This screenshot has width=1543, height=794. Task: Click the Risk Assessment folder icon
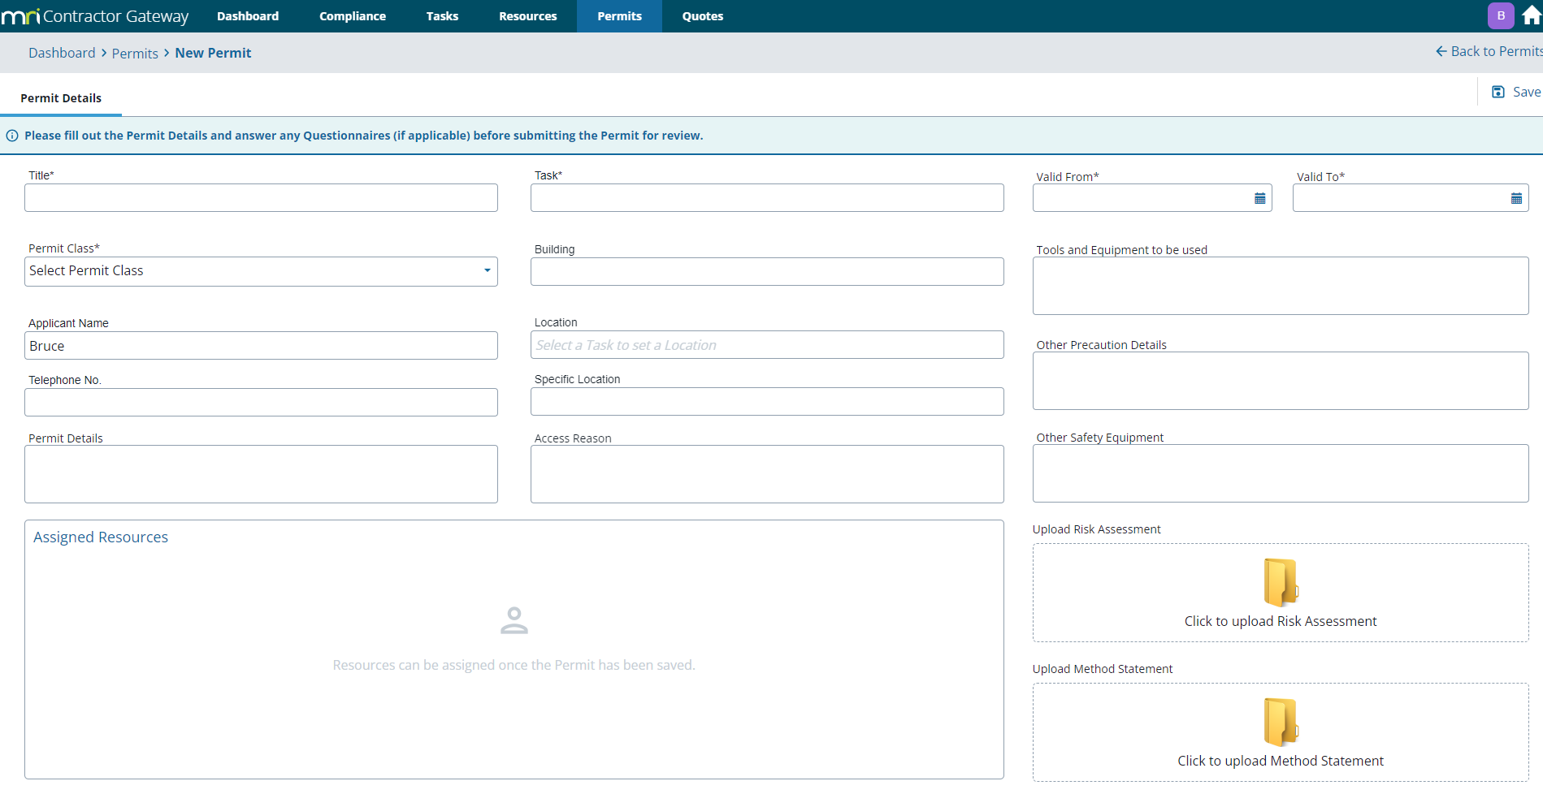coord(1281,583)
